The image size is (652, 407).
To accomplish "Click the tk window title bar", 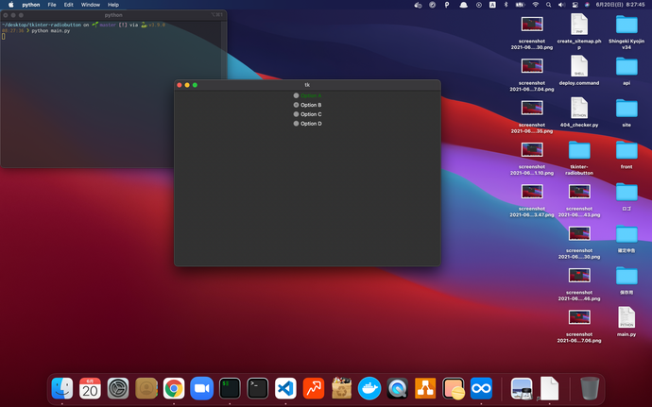I will click(x=307, y=85).
